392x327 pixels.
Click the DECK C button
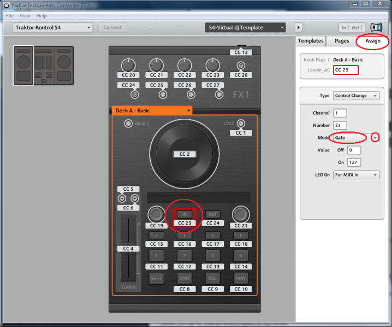pyautogui.click(x=128, y=123)
